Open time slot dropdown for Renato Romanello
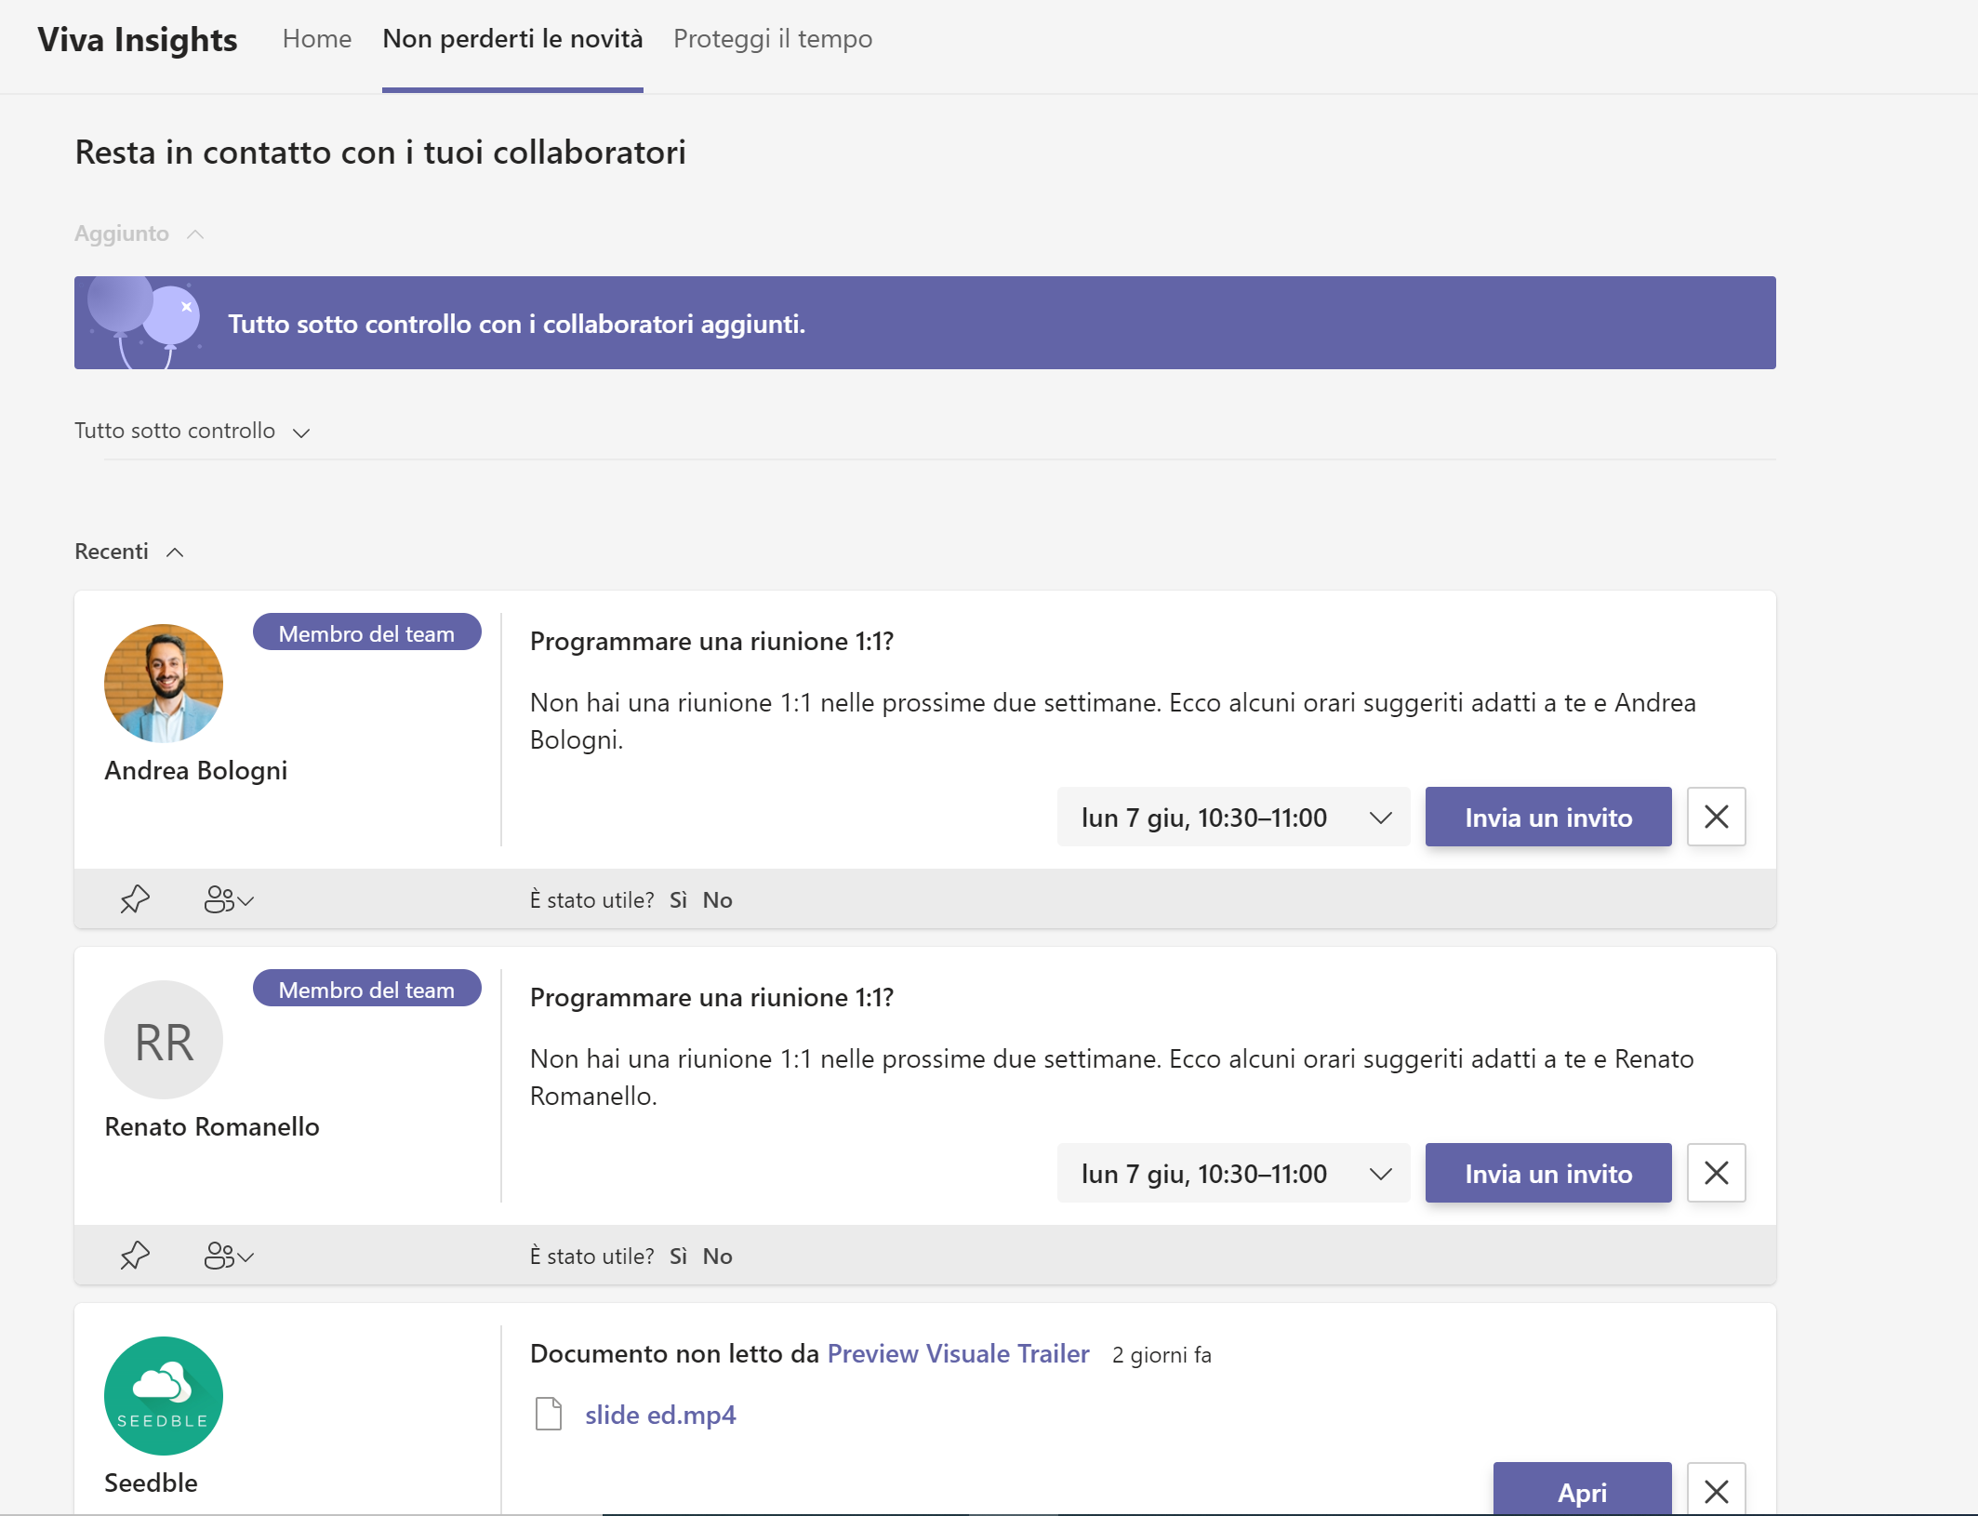This screenshot has width=1978, height=1516. [1233, 1173]
